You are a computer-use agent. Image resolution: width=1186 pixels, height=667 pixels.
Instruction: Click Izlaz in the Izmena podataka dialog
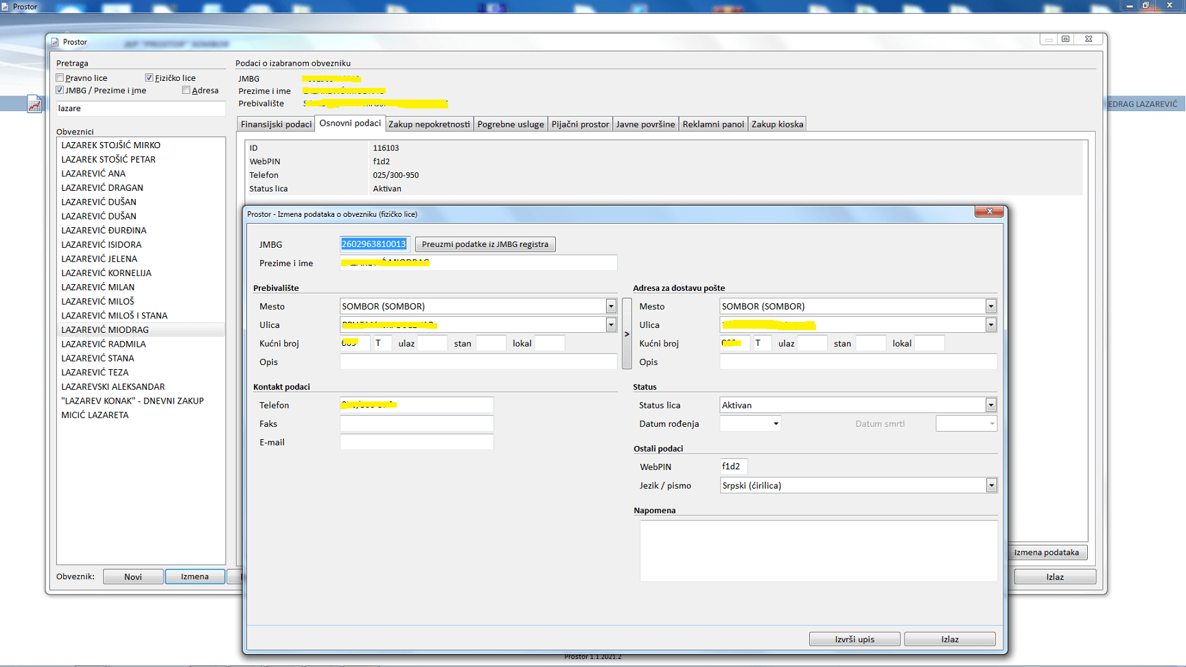[x=950, y=639]
